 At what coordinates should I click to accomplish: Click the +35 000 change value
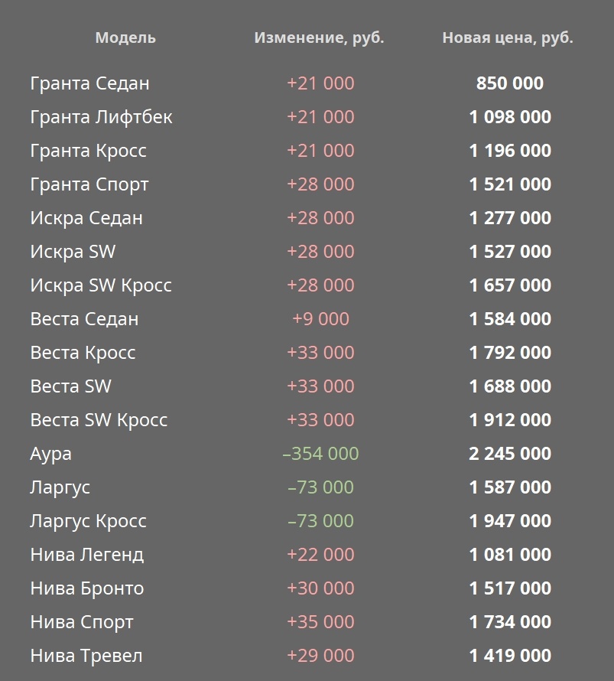coord(320,622)
